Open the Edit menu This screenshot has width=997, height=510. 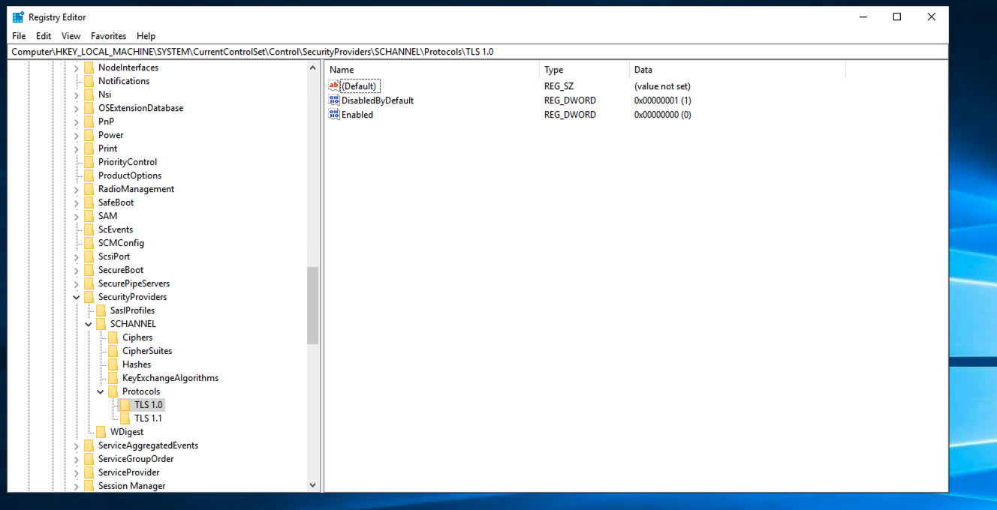pos(44,36)
